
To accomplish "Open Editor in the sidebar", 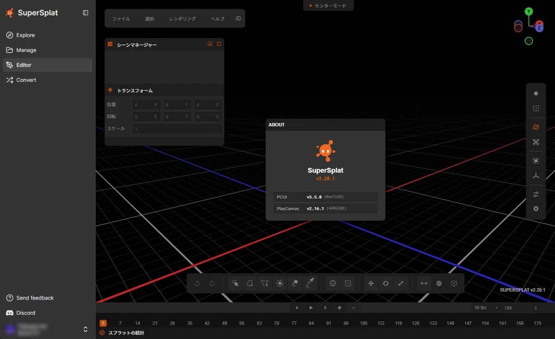I will coord(48,65).
